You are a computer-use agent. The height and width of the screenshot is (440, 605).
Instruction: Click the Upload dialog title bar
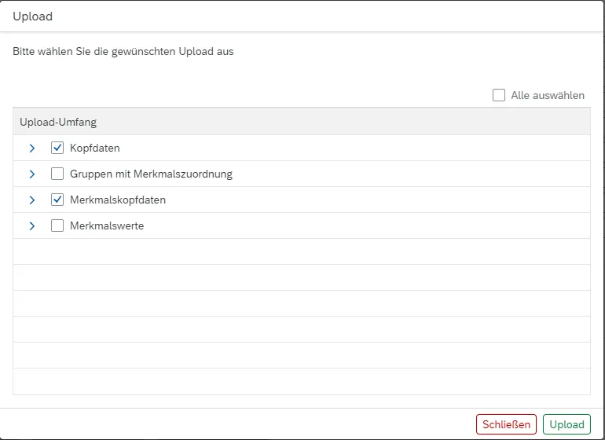click(302, 16)
